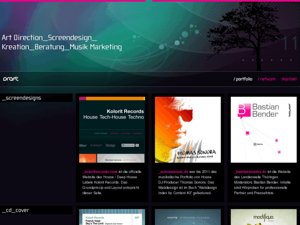Open the Kolorit Records screendesign thumbnail
This screenshot has height=225, width=300.
pos(112,130)
